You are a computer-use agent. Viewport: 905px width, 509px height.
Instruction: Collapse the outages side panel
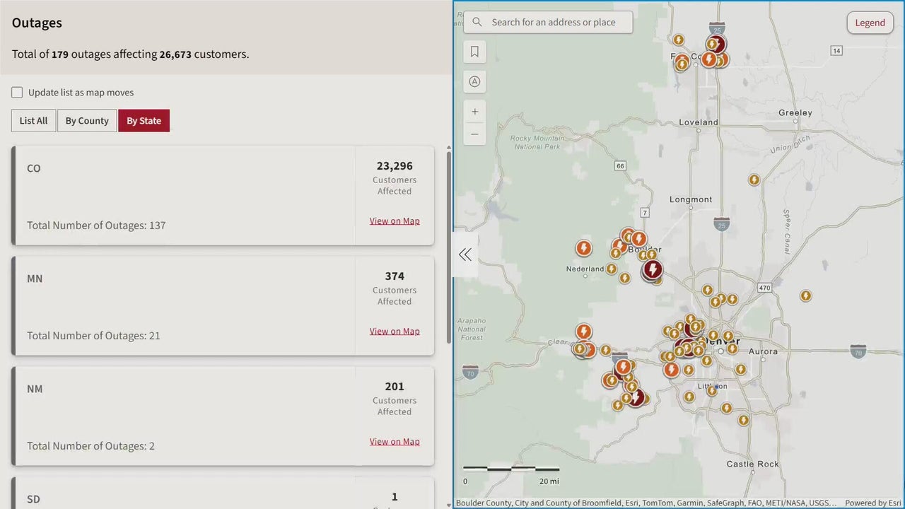coord(465,255)
